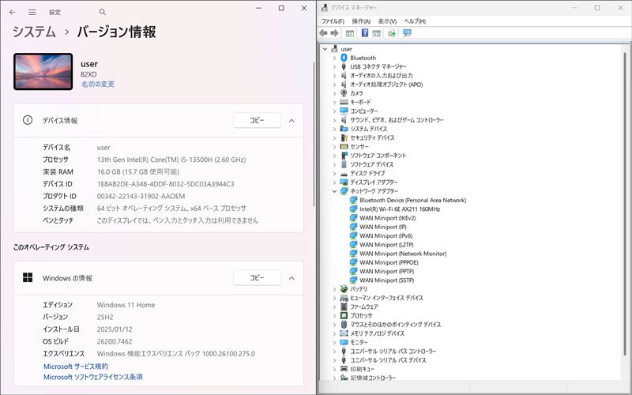Screen dimensions: 632x395
Task: Collapse the Windows の仕様 section chevron
Action: (x=292, y=278)
